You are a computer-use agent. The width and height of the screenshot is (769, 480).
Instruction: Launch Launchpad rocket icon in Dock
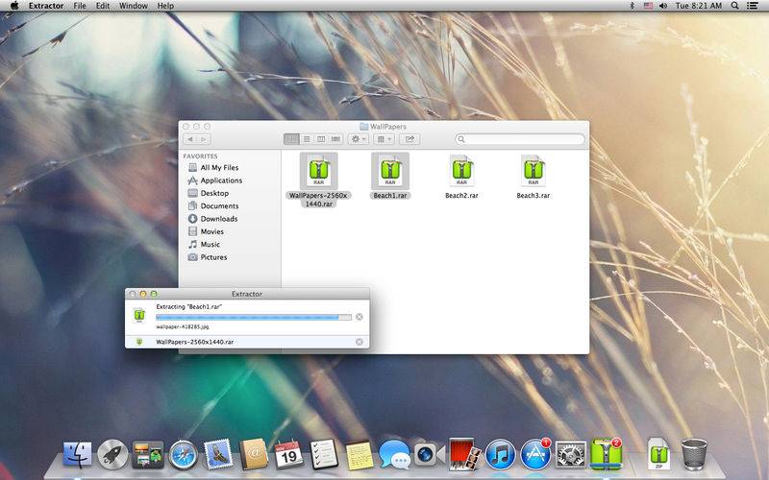pos(112,454)
